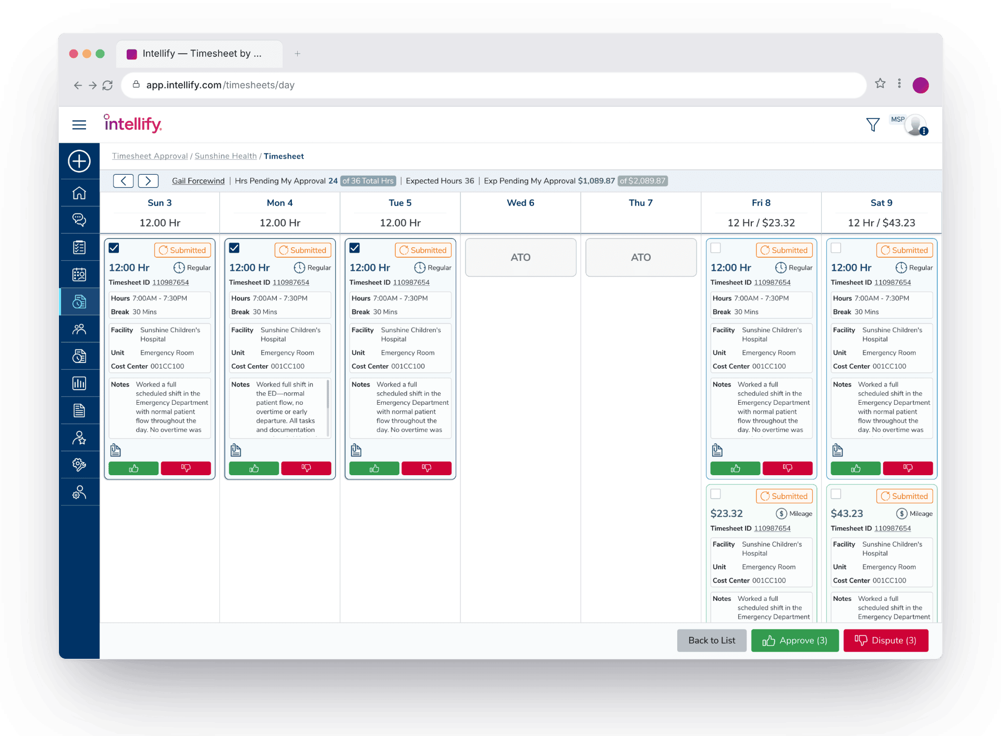This screenshot has height=736, width=1001.
Task: Check the $23.32 mileage checkbox
Action: pos(716,494)
